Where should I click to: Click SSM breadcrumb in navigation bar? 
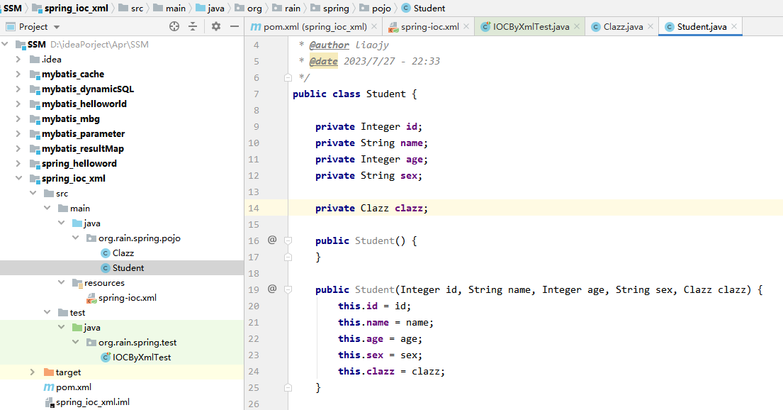pyautogui.click(x=13, y=8)
